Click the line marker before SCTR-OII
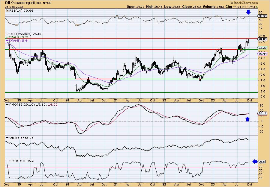270x187 pixels. click(x=7, y=161)
